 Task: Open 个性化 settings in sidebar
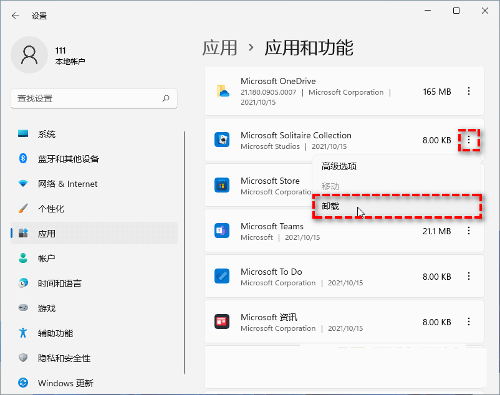pos(51,209)
